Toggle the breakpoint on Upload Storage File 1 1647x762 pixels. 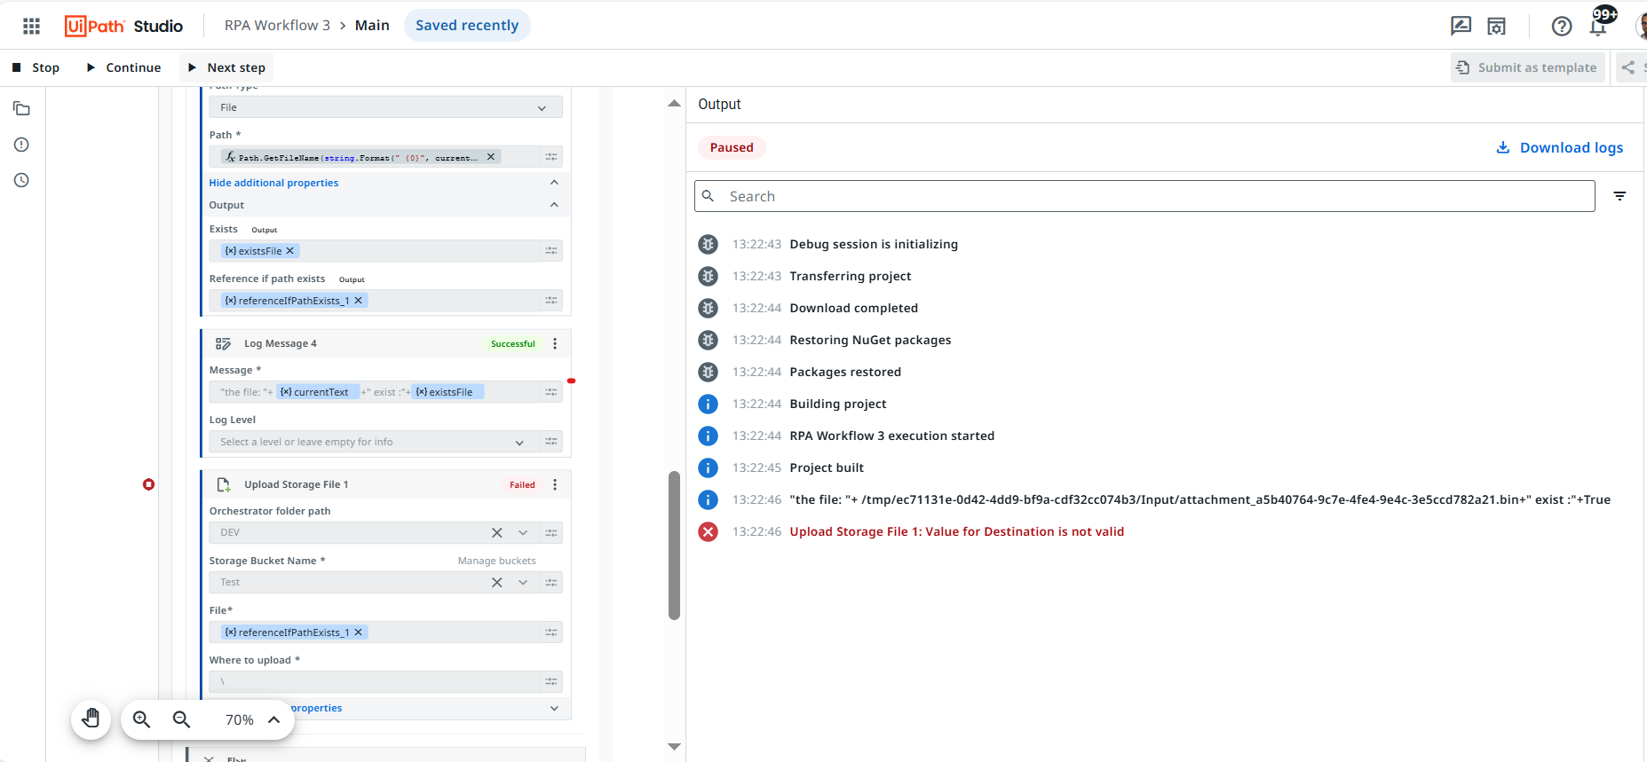pos(149,484)
